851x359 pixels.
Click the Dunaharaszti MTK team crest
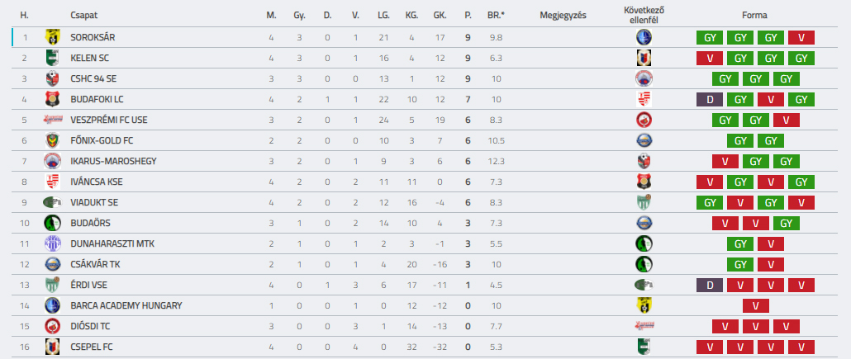[x=52, y=243]
